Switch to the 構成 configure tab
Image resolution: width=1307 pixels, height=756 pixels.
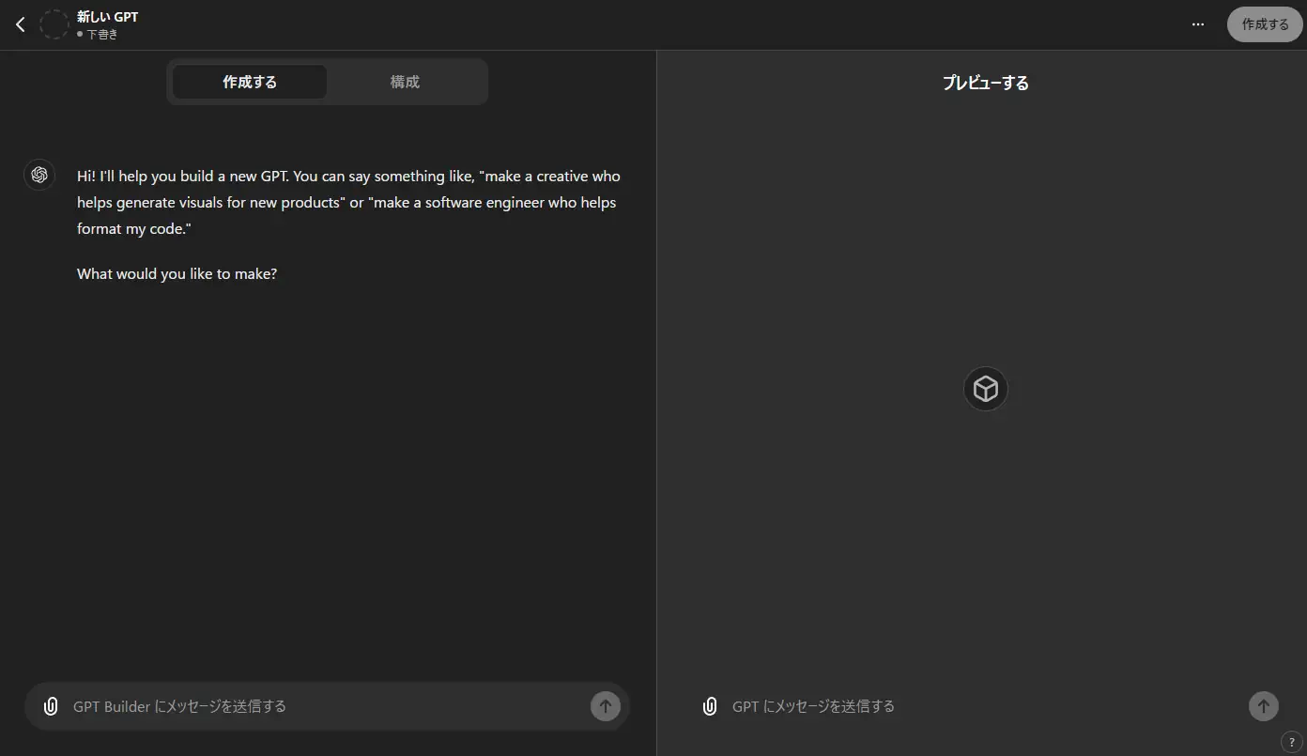[x=405, y=82]
